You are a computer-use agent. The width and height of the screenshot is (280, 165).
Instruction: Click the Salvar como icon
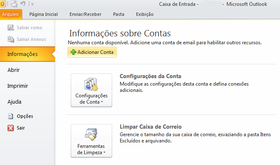(11, 28)
